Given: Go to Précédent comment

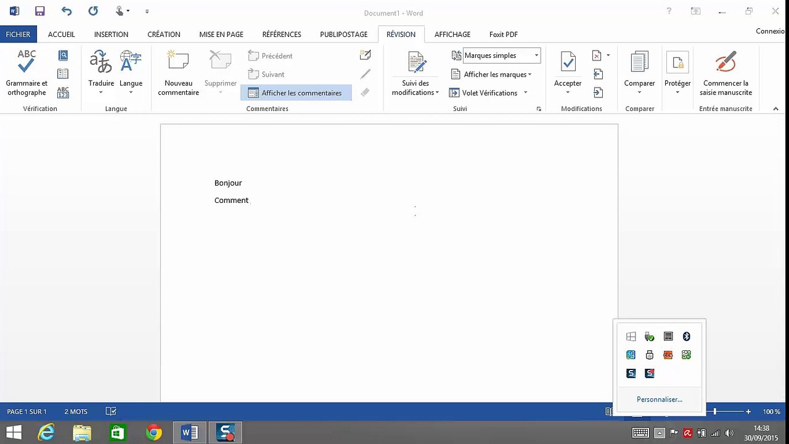Looking at the screenshot, I should 270,55.
